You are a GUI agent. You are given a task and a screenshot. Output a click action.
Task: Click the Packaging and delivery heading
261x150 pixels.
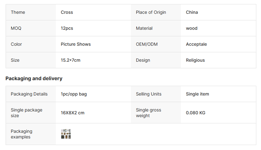pyautogui.click(x=34, y=78)
